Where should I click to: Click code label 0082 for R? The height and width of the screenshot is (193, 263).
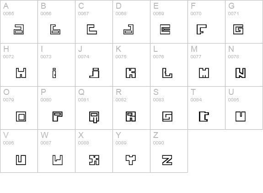tap(121, 99)
